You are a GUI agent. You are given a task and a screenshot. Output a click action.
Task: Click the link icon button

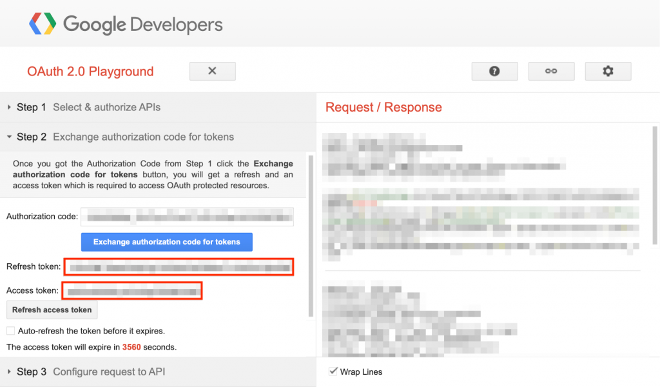pos(552,71)
